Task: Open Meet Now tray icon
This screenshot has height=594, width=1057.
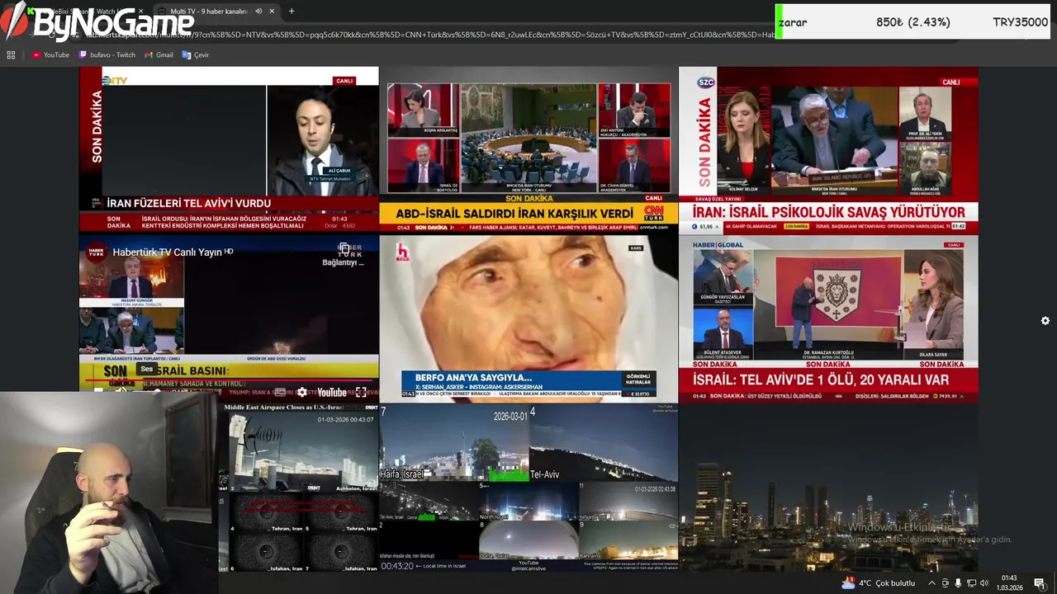Action: (946, 583)
